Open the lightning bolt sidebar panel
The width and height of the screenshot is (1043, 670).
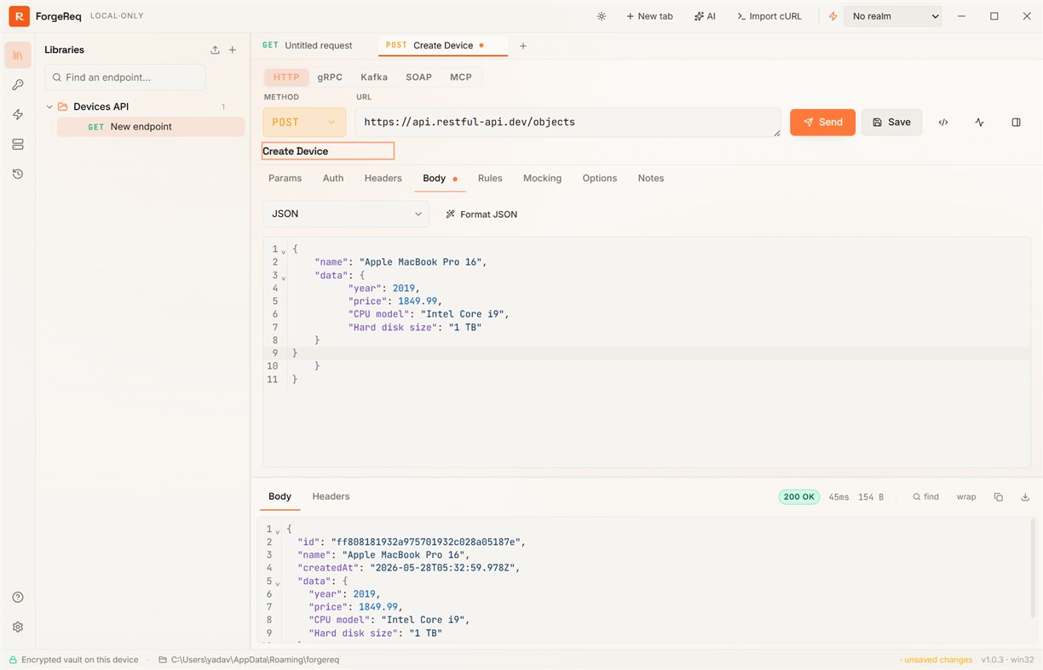(18, 115)
